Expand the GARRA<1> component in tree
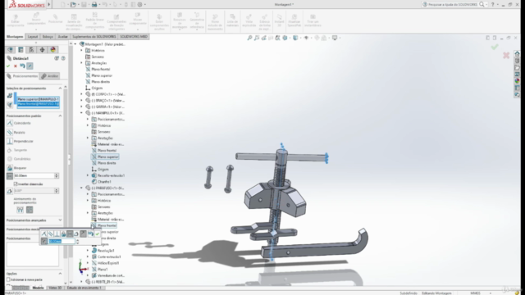Viewport: 525px width, 295px height. point(81,107)
